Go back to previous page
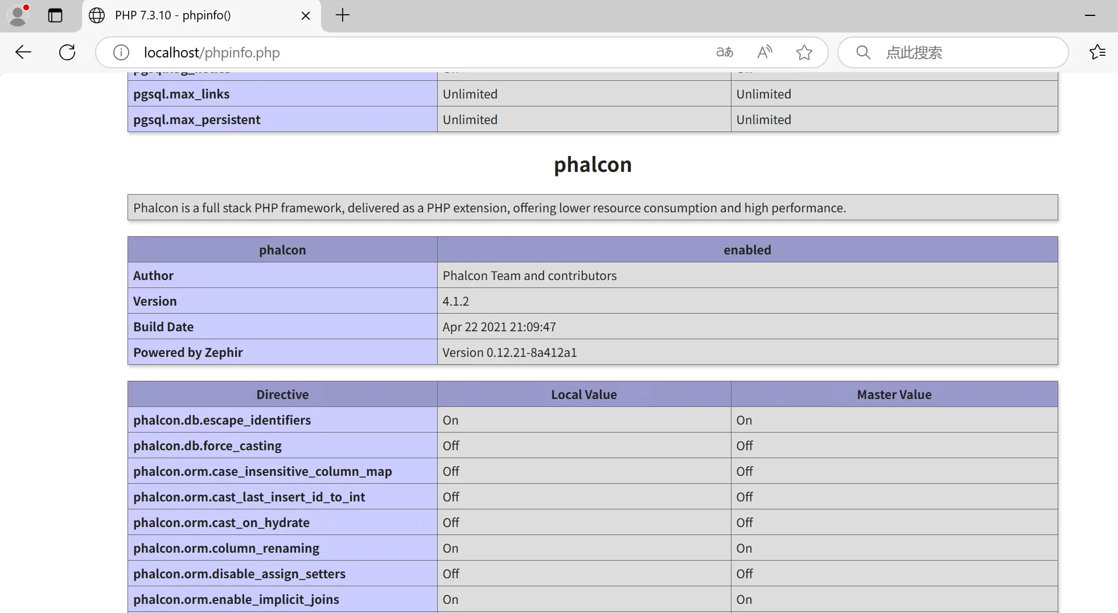Image resolution: width=1118 pixels, height=613 pixels. point(23,52)
